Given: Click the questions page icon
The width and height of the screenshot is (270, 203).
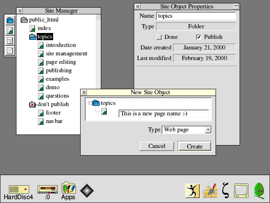Looking at the screenshot, I should point(41,96).
